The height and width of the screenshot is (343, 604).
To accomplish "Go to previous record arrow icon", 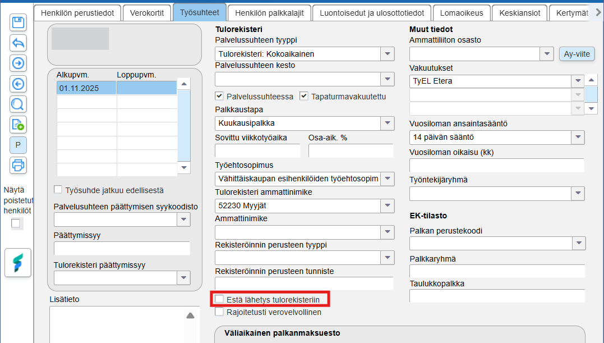I will 18,84.
